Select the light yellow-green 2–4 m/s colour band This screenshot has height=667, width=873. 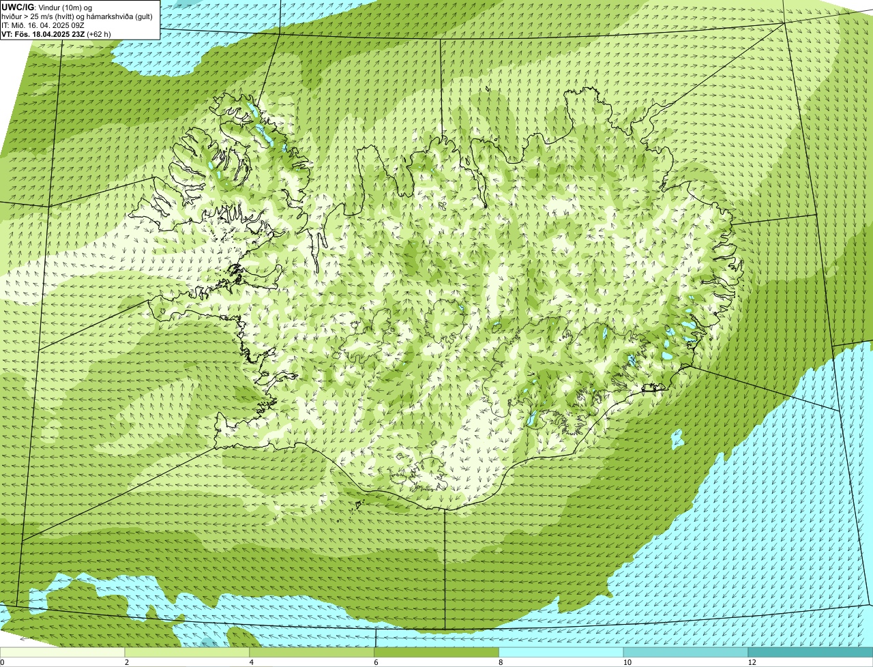coord(188,653)
